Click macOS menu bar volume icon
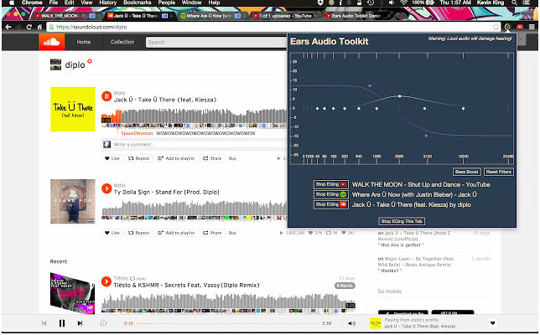The width and height of the screenshot is (540, 335). pos(392,3)
